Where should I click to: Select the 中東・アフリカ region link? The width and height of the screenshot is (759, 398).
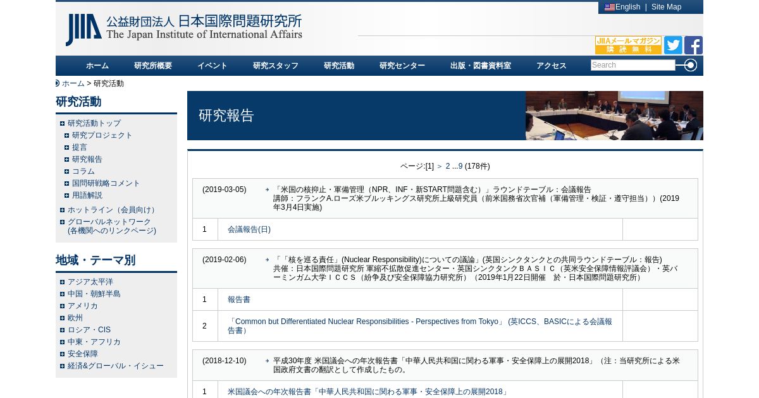[94, 342]
